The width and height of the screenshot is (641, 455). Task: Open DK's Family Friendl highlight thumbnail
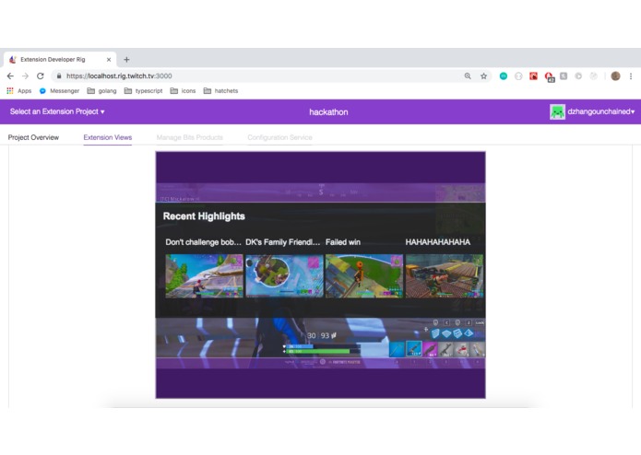pos(284,276)
